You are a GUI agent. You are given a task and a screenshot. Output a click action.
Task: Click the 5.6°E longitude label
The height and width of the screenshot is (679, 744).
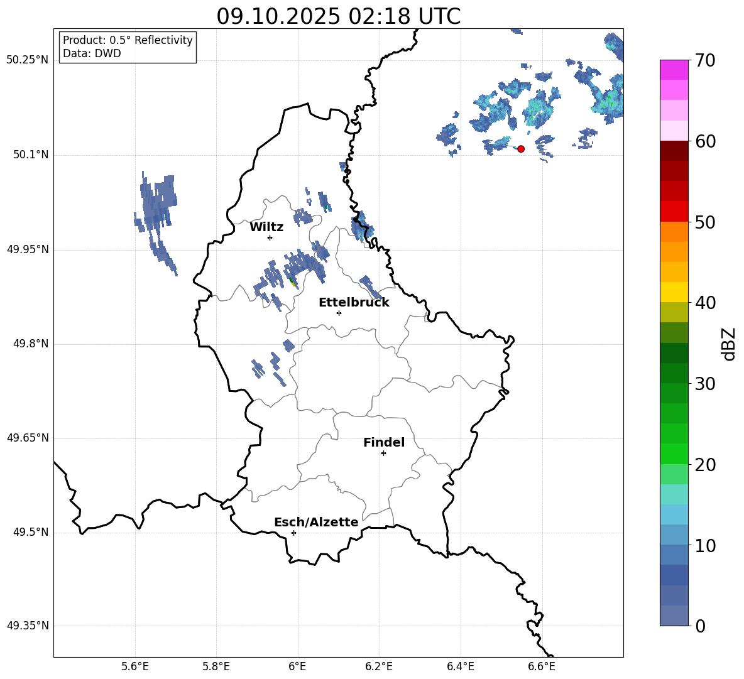click(135, 667)
